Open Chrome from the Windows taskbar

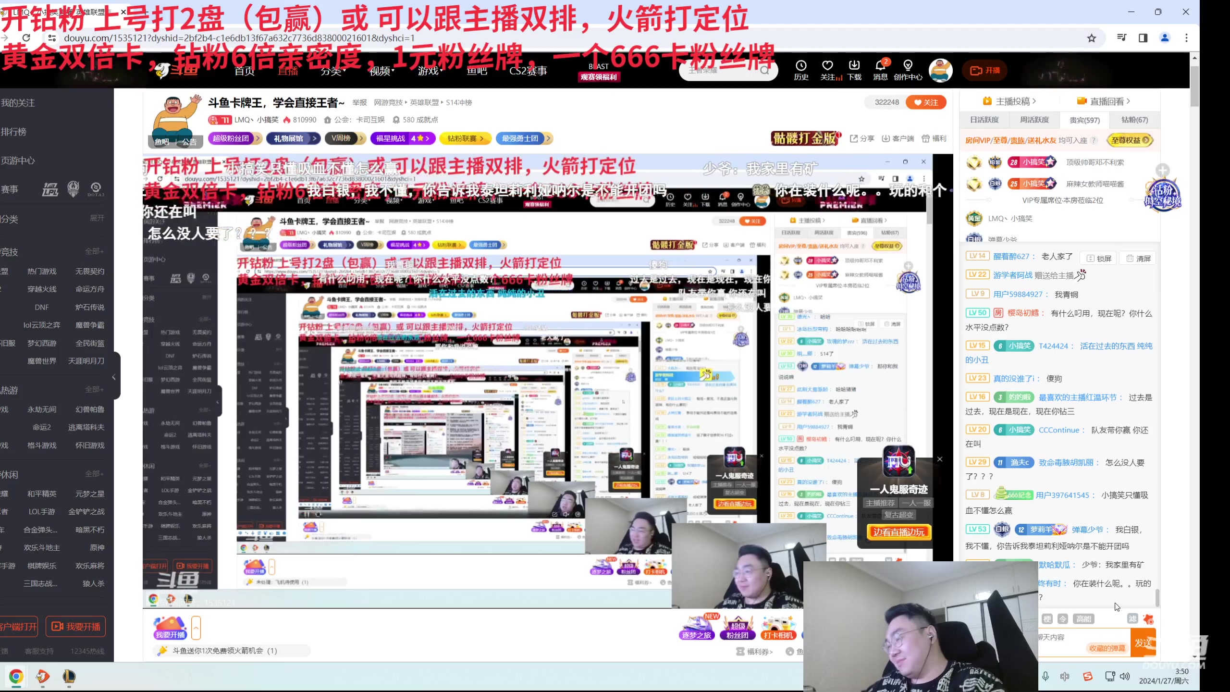16,677
